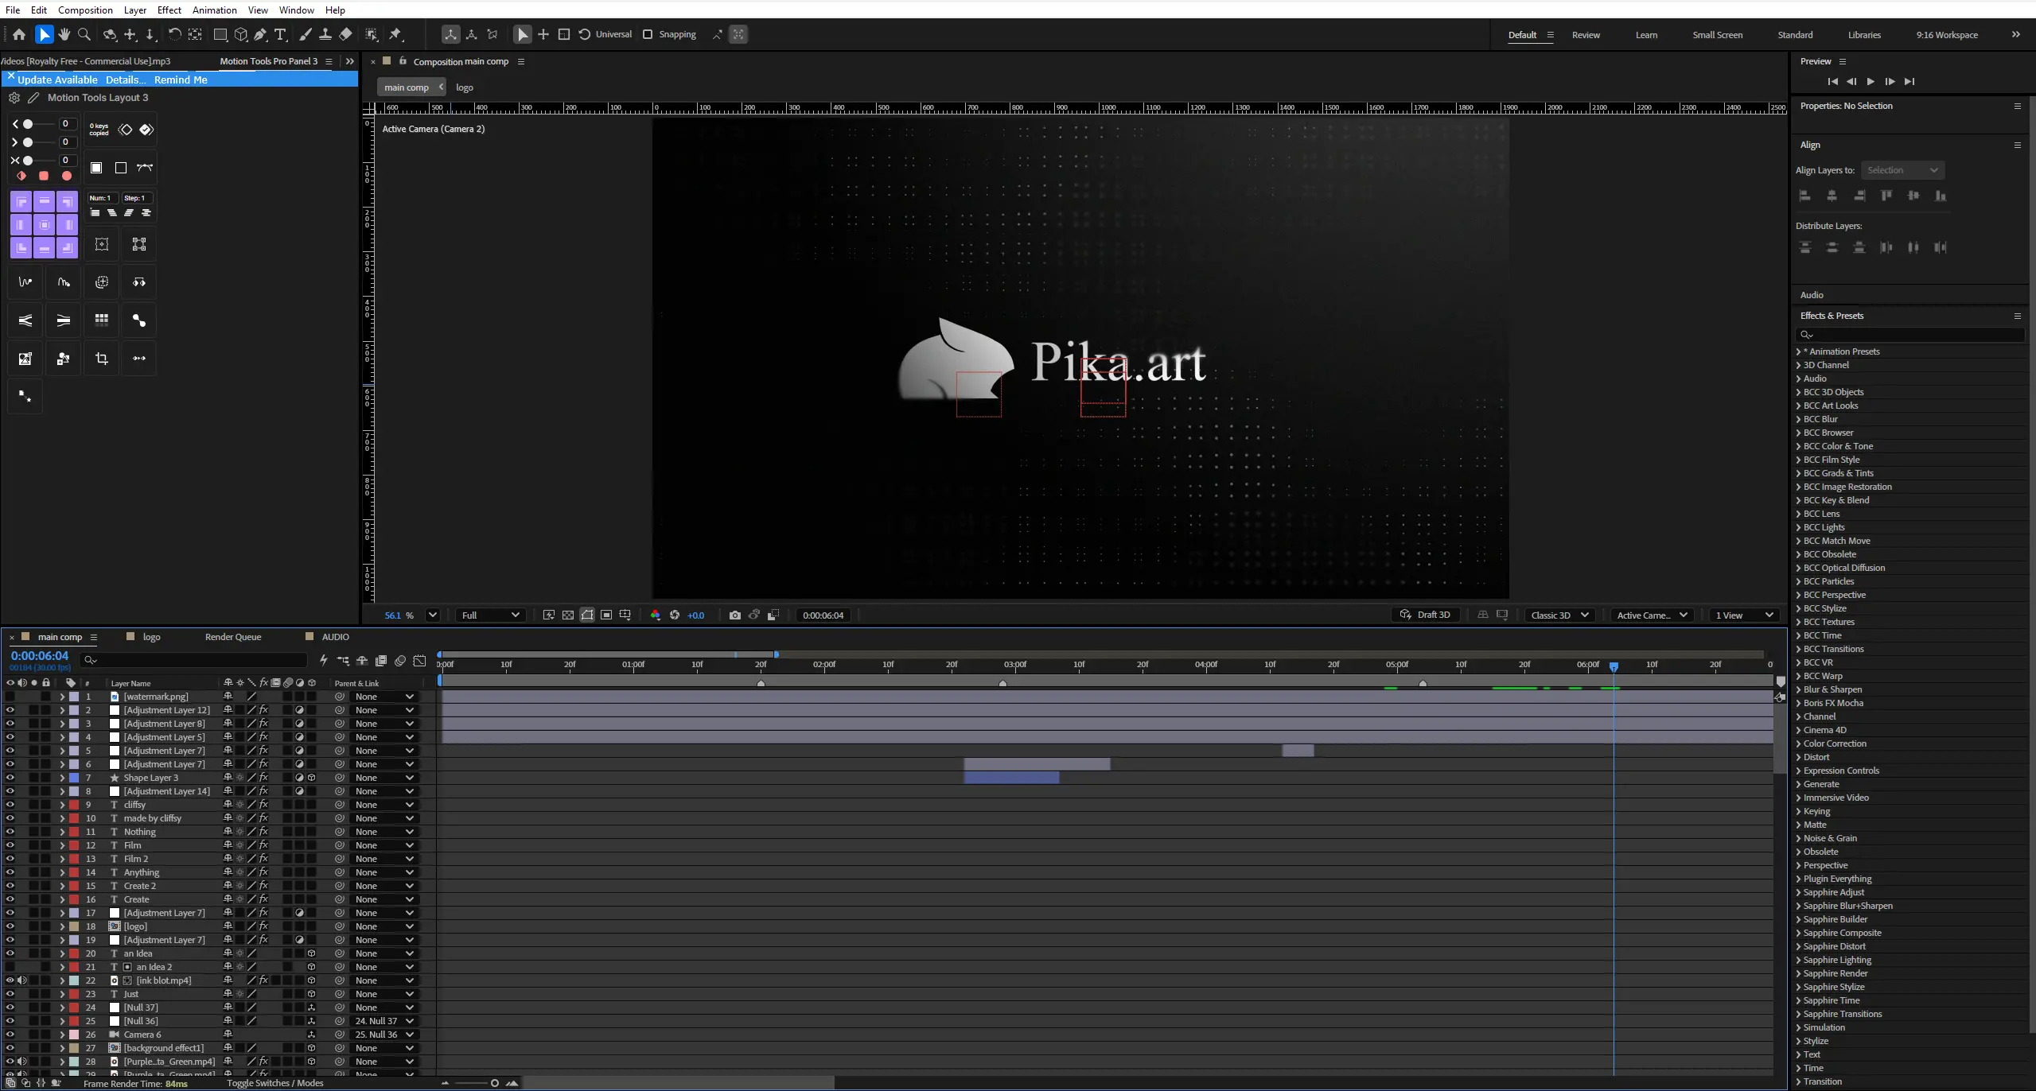
Task: Click Remind Me in update bar
Action: click(181, 80)
